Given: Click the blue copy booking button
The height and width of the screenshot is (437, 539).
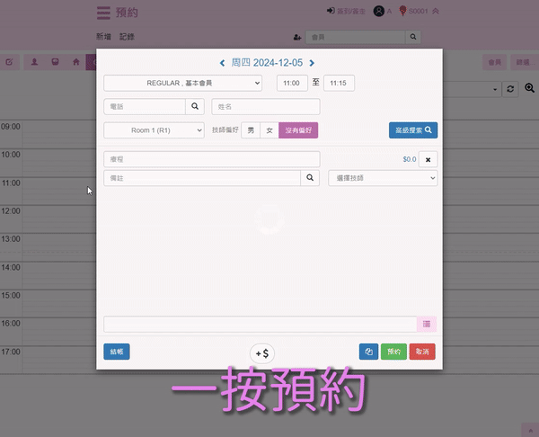Looking at the screenshot, I should (368, 352).
